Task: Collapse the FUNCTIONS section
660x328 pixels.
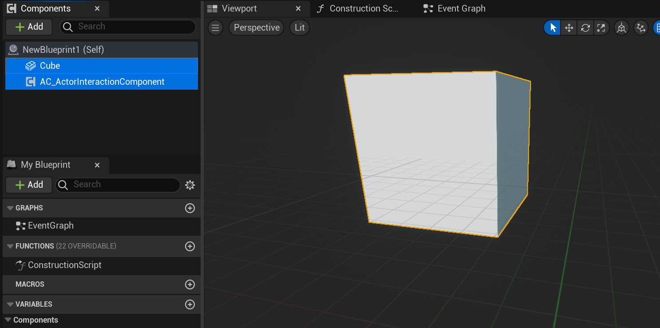Action: point(10,246)
